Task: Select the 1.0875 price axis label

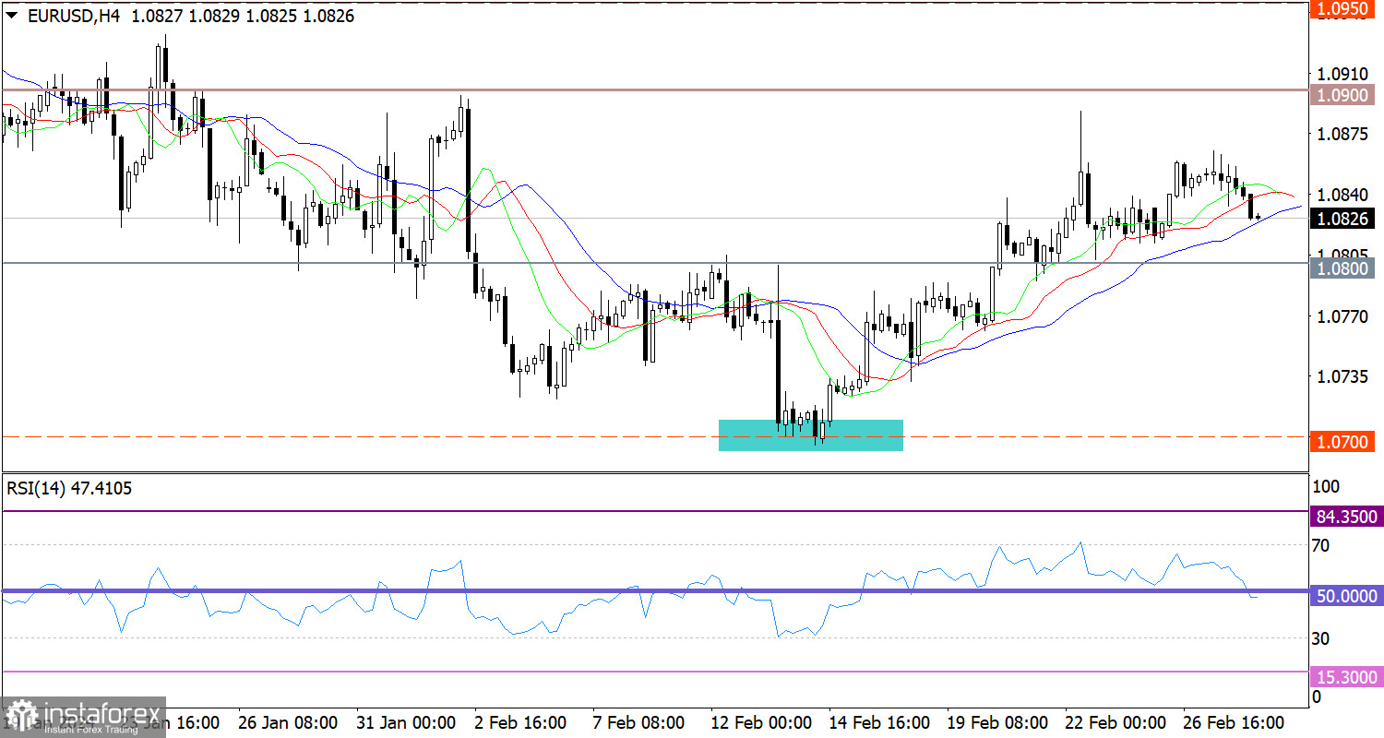Action: 1341,134
